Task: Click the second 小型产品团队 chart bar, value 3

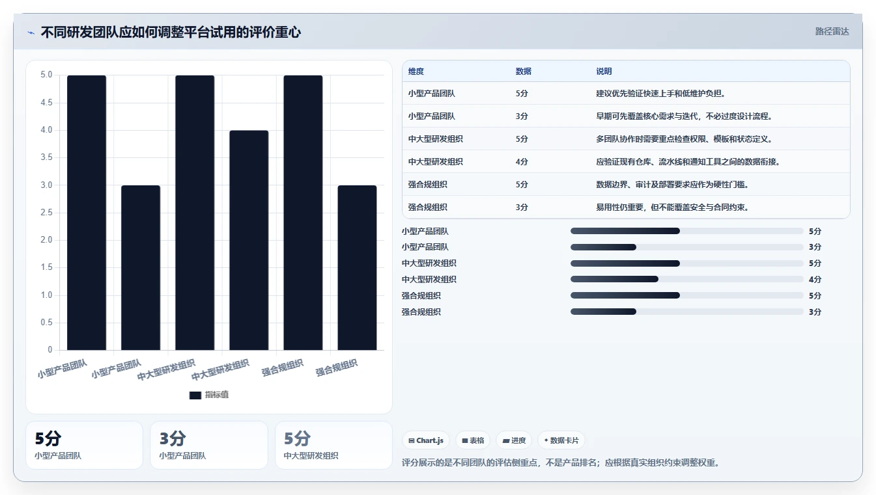Action: pos(141,268)
